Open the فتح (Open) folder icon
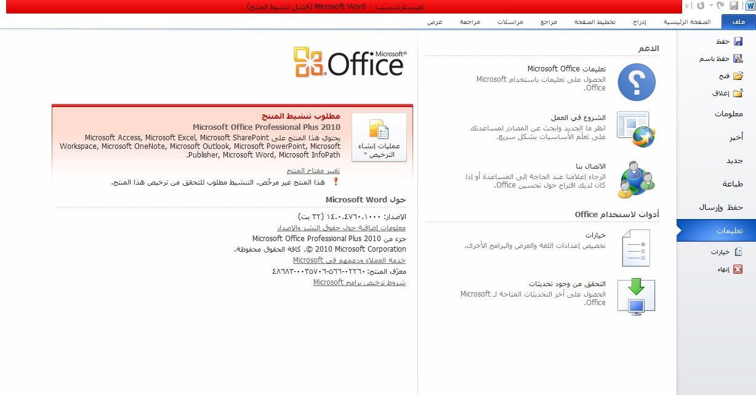Image resolution: width=756 pixels, height=395 pixels. (x=738, y=76)
